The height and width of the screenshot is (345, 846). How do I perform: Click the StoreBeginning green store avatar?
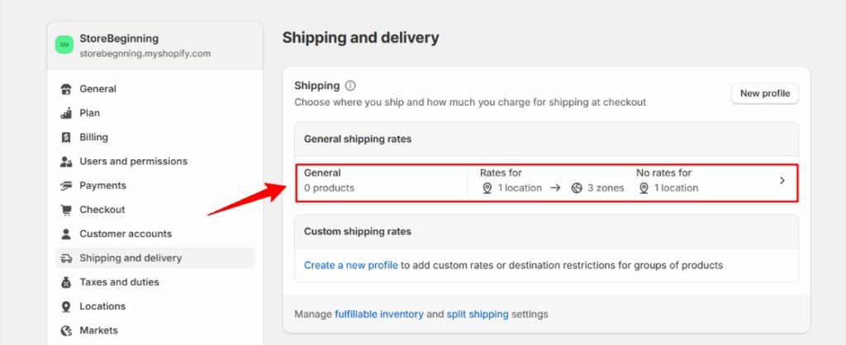(64, 45)
